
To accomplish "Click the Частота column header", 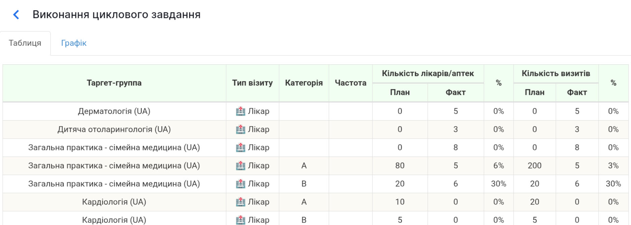I will (350, 83).
